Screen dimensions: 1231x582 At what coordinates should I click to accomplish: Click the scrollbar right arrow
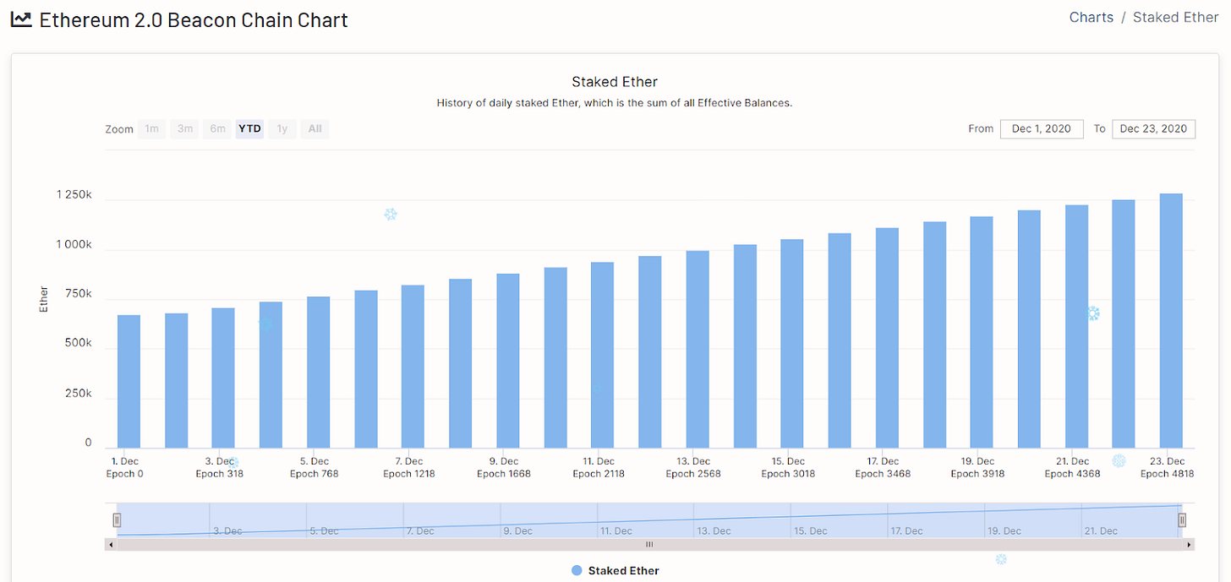click(1190, 545)
